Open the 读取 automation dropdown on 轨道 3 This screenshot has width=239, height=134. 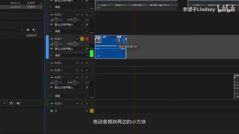pos(71,96)
